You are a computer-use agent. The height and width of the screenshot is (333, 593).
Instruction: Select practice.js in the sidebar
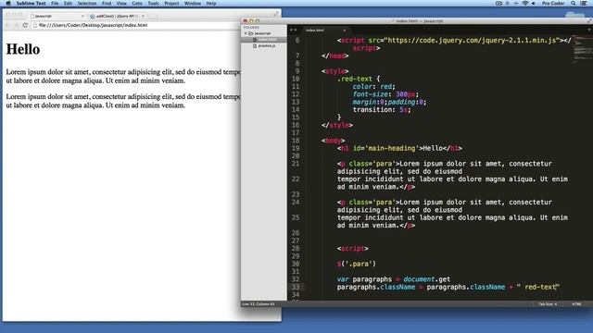click(x=267, y=45)
